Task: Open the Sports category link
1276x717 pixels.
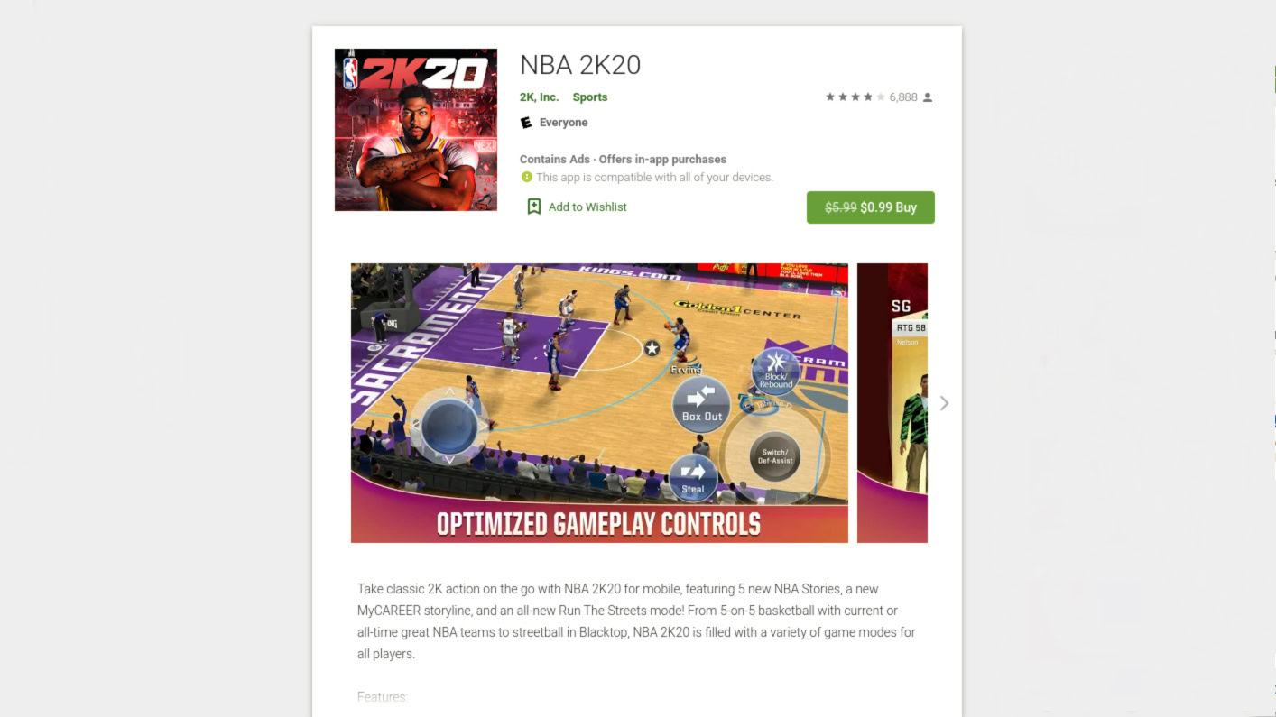Action: pyautogui.click(x=590, y=97)
